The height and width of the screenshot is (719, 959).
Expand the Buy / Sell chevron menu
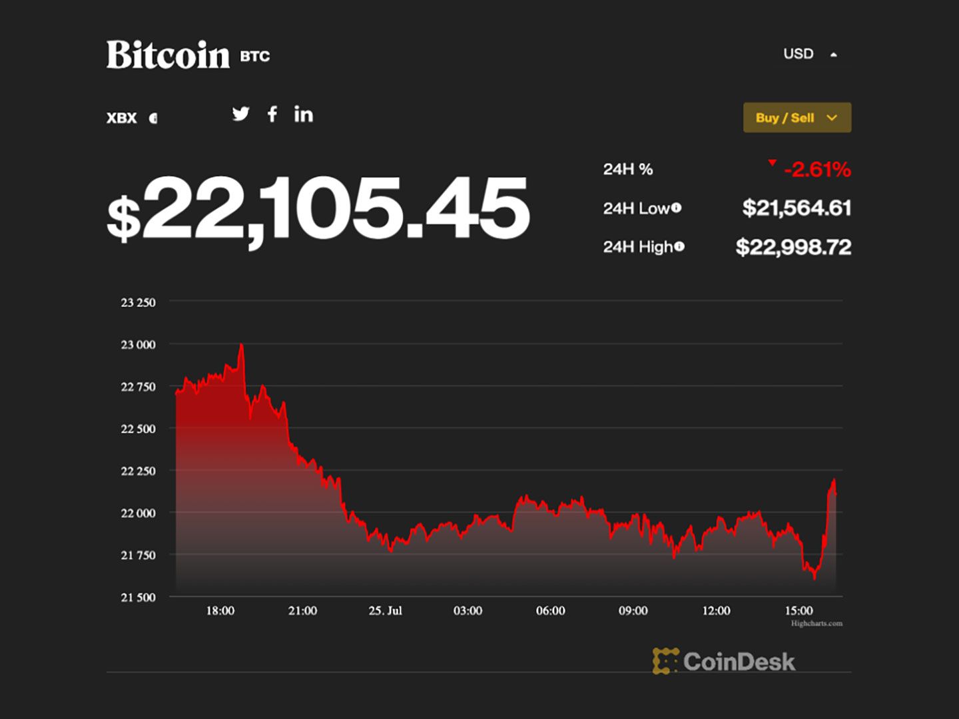[831, 117]
